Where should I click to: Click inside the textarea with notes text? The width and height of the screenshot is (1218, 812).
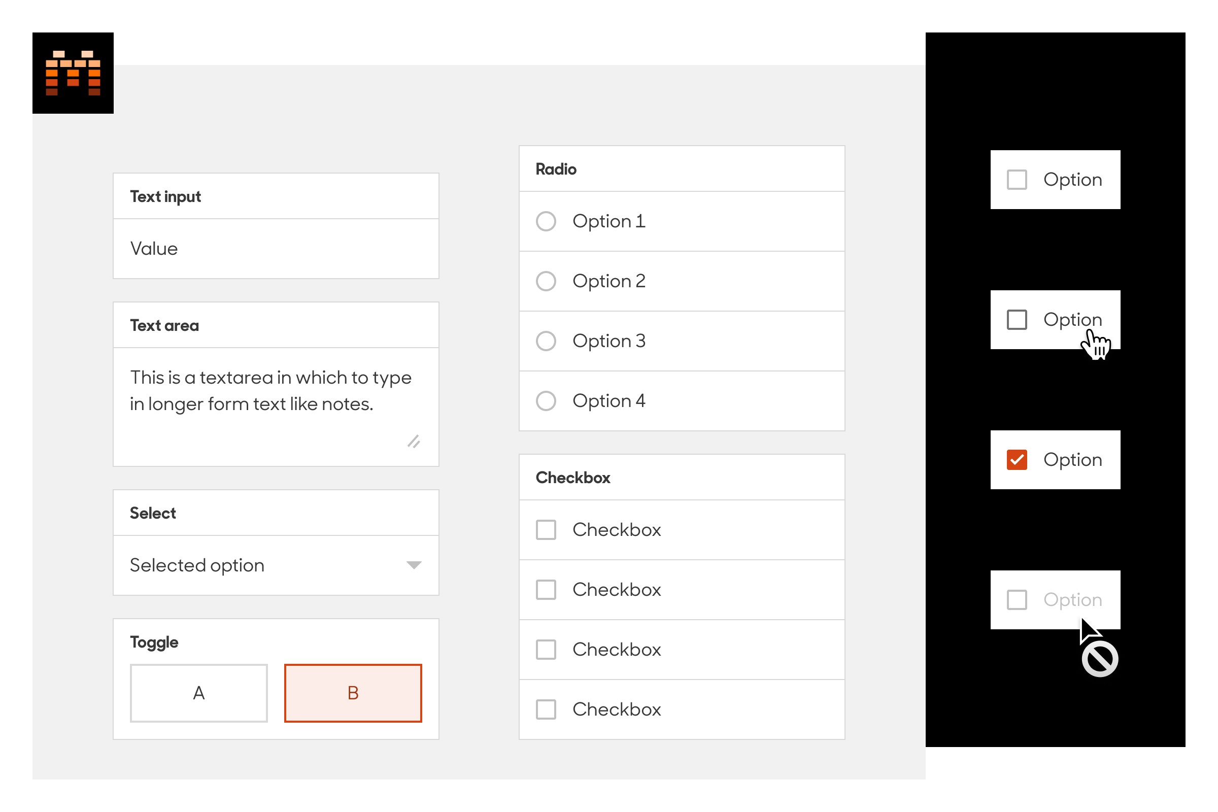point(276,407)
